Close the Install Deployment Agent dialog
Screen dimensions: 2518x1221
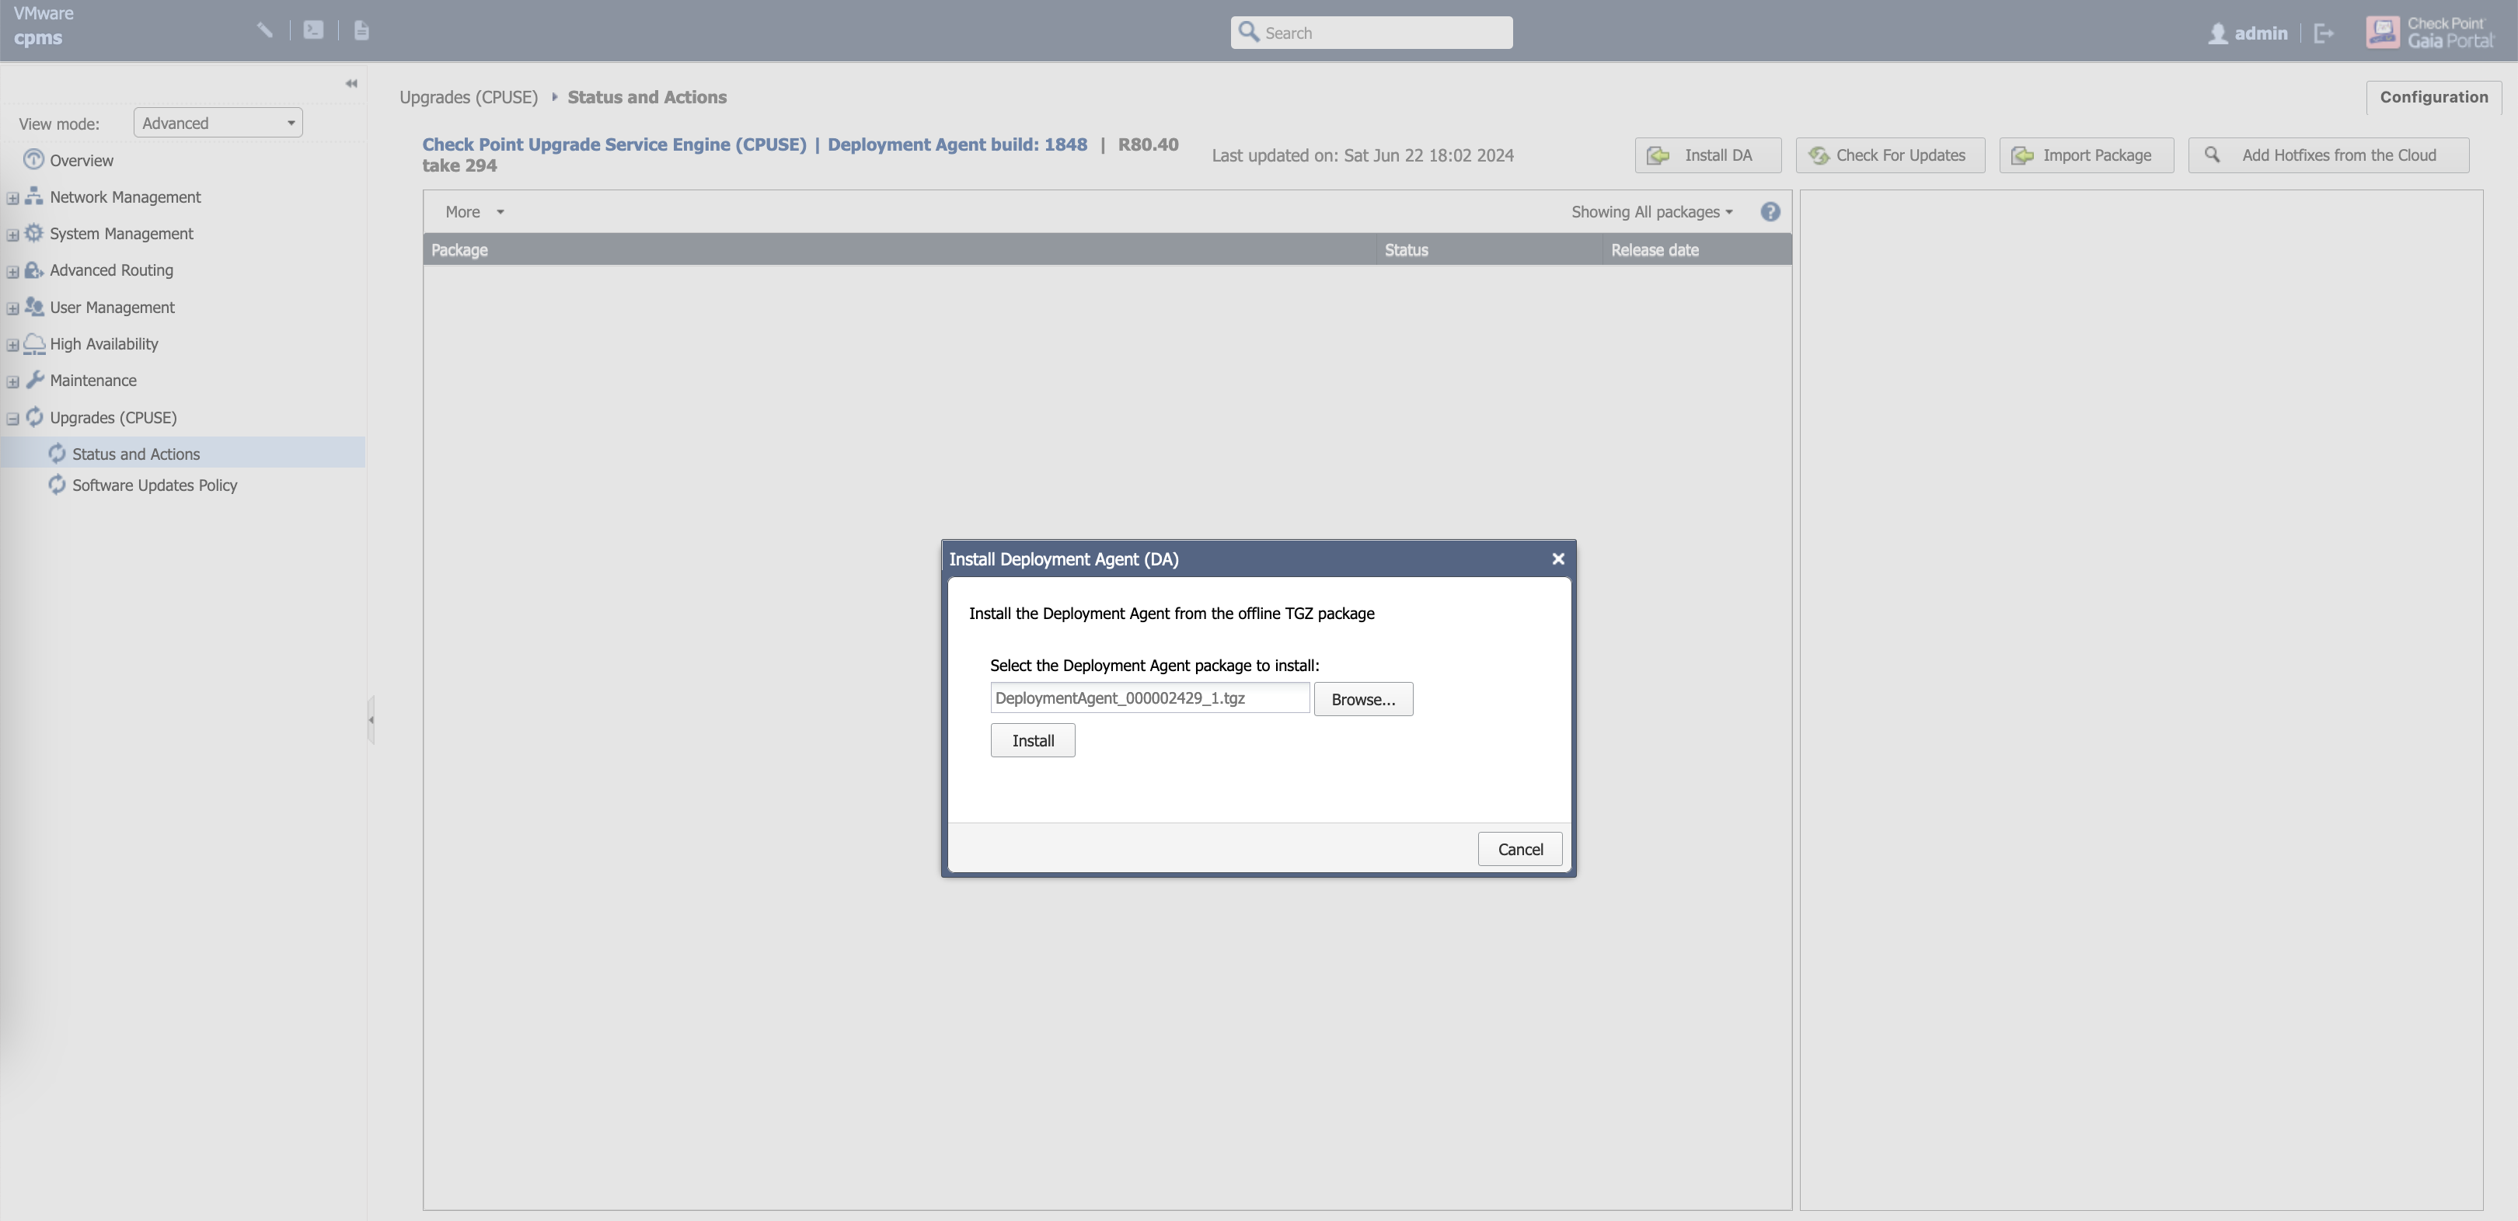[x=1557, y=558]
